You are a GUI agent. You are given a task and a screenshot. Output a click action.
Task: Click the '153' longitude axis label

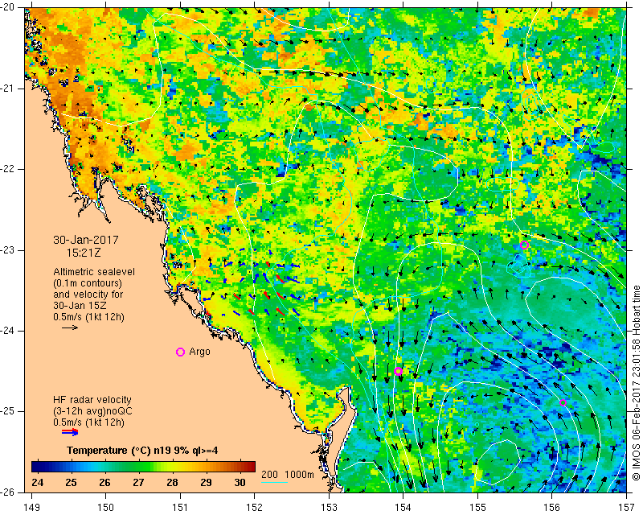coord(329,508)
